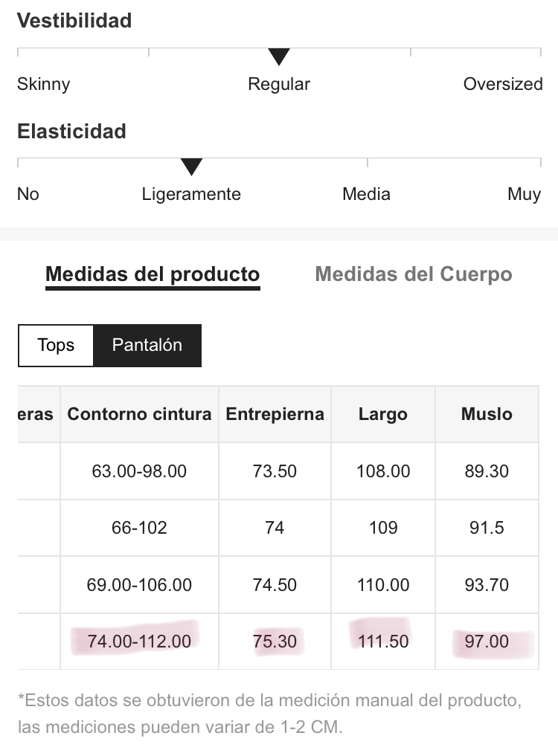The width and height of the screenshot is (558, 756).
Task: Click the highlighted 97.00 thigh value
Action: (487, 642)
